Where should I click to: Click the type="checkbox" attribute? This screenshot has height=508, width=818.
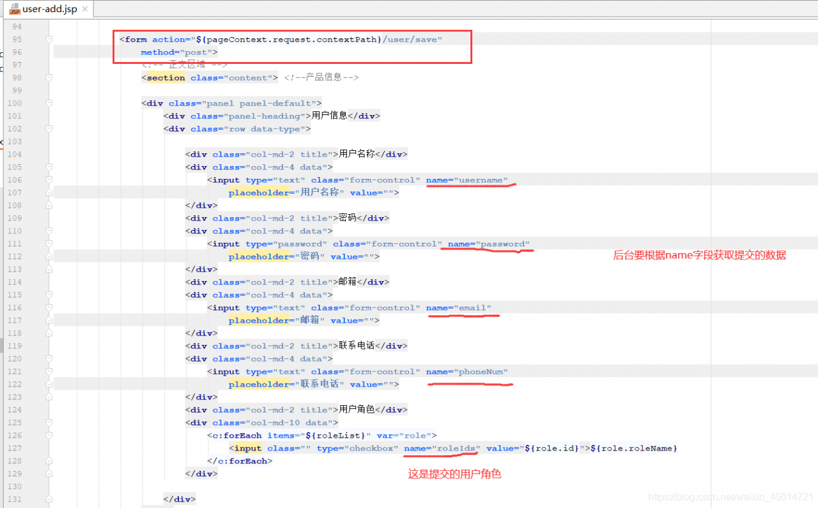click(x=357, y=449)
